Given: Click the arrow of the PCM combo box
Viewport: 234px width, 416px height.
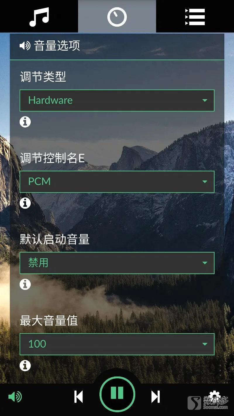Looking at the screenshot, I should pyautogui.click(x=205, y=182).
